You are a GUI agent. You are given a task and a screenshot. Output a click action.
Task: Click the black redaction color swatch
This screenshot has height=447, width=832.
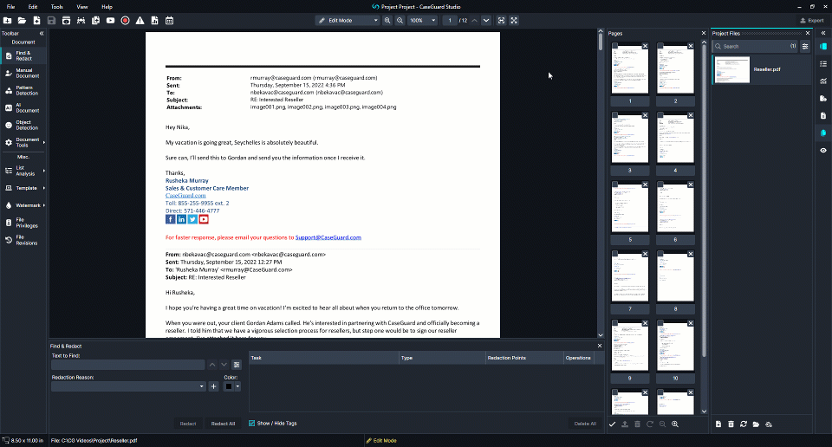[229, 386]
